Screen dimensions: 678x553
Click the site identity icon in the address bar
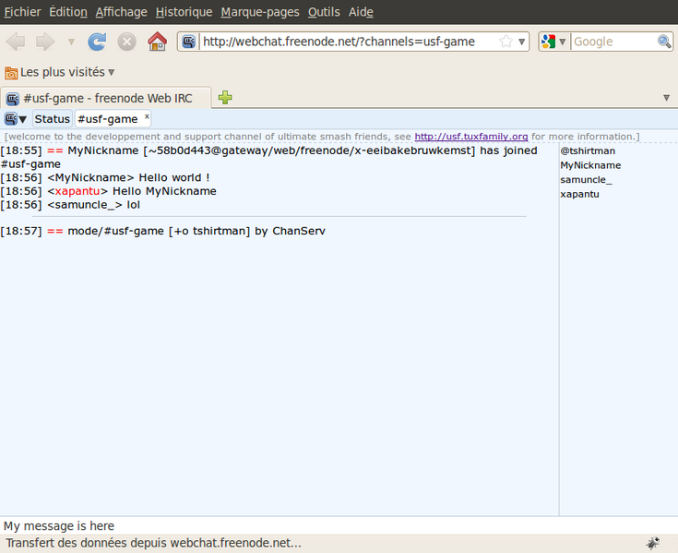188,42
